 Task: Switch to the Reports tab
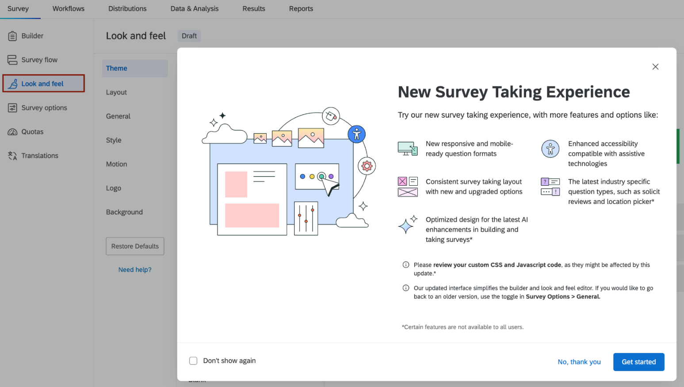301,8
